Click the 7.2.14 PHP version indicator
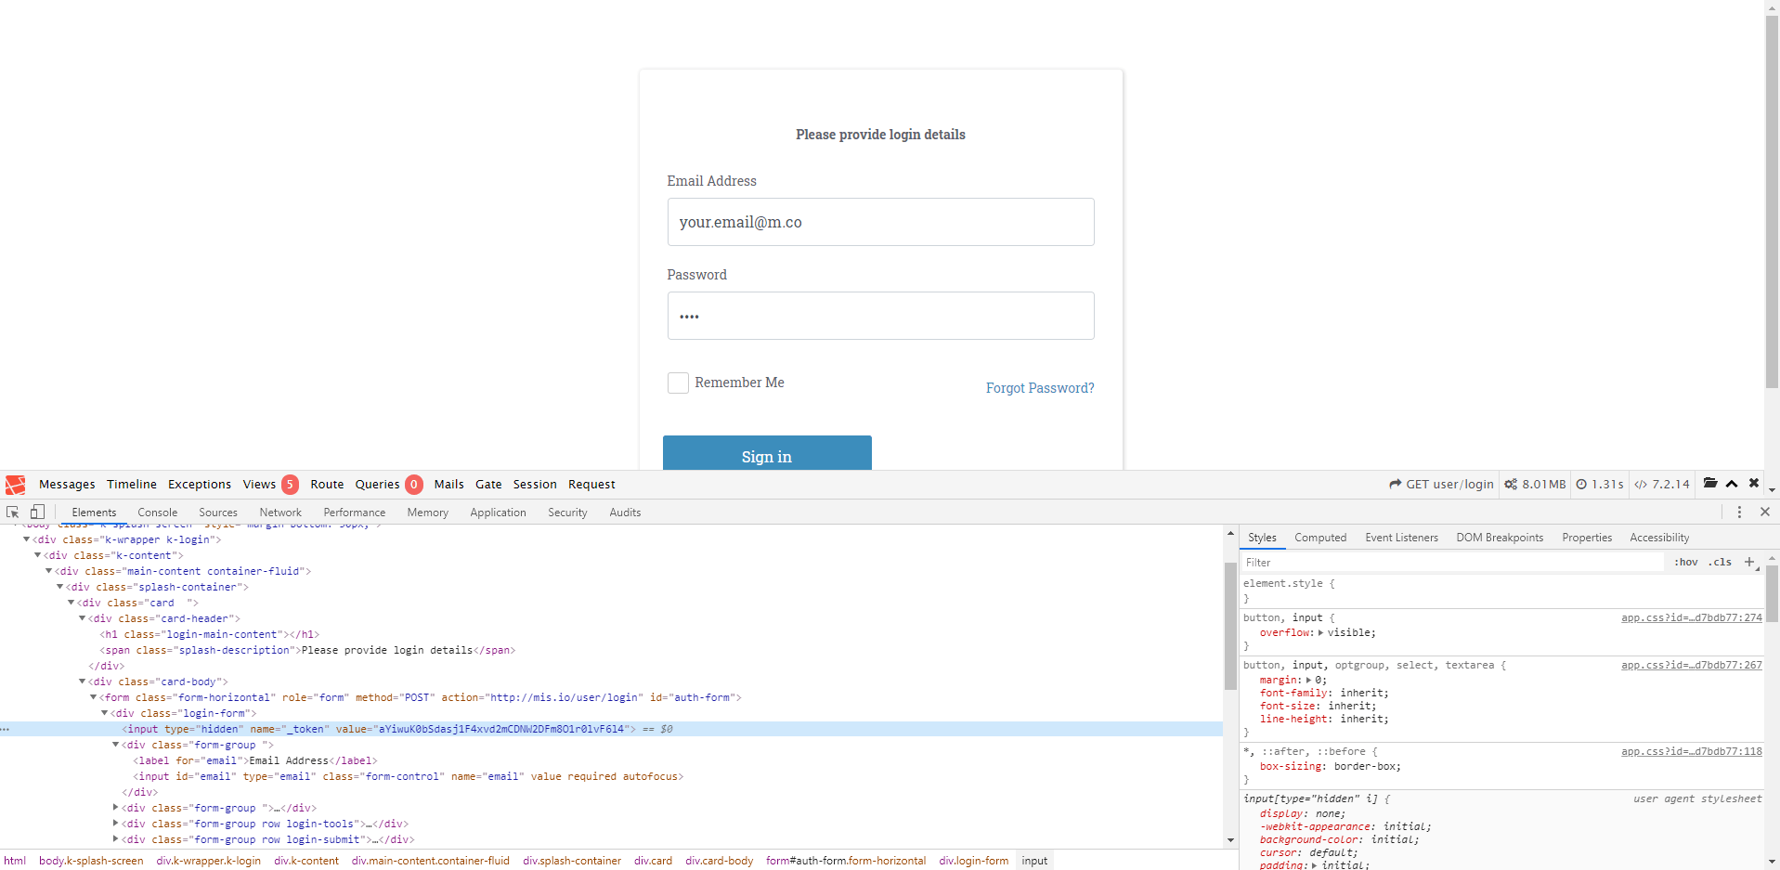 (x=1662, y=484)
